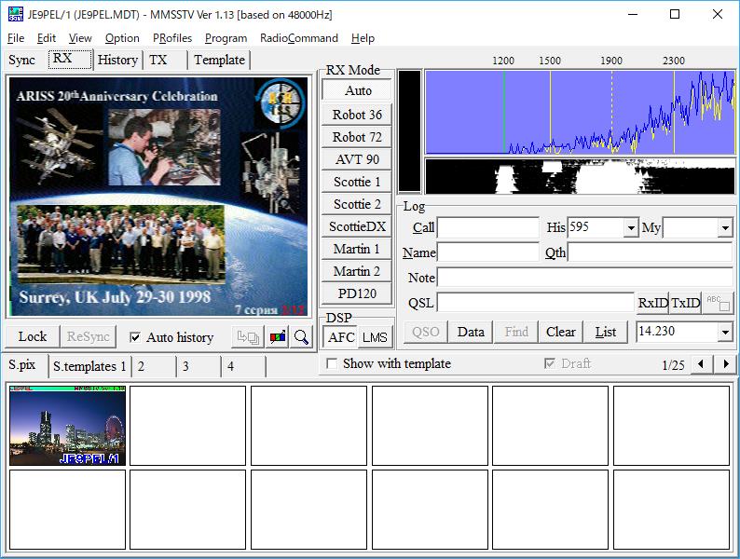
Task: Select Robot 36 RX mode
Action: (x=357, y=115)
